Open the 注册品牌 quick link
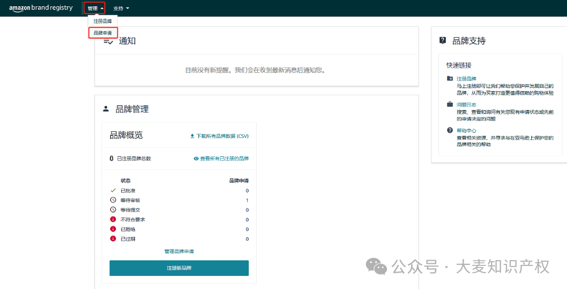The height and width of the screenshot is (289, 567). [x=467, y=78]
